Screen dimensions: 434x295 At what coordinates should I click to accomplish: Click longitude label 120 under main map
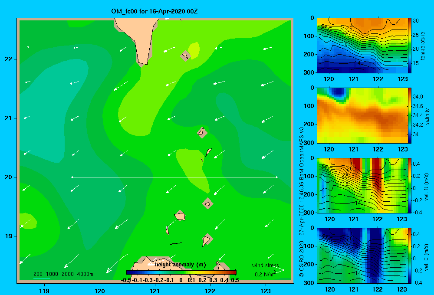click(x=100, y=291)
